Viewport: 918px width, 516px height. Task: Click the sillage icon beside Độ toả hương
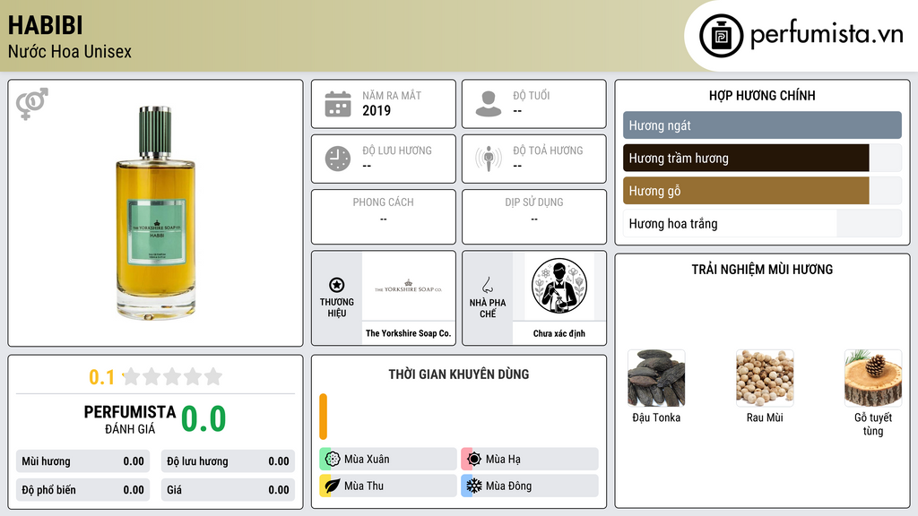point(489,159)
